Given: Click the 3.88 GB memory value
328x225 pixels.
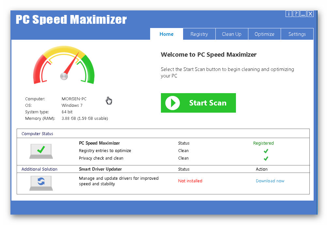Looking at the screenshot, I should tap(85, 119).
